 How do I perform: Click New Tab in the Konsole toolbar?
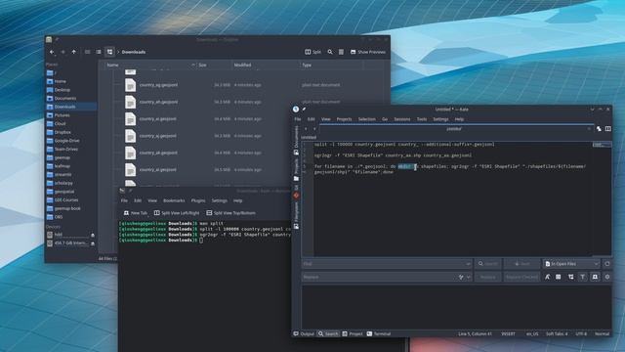(136, 213)
